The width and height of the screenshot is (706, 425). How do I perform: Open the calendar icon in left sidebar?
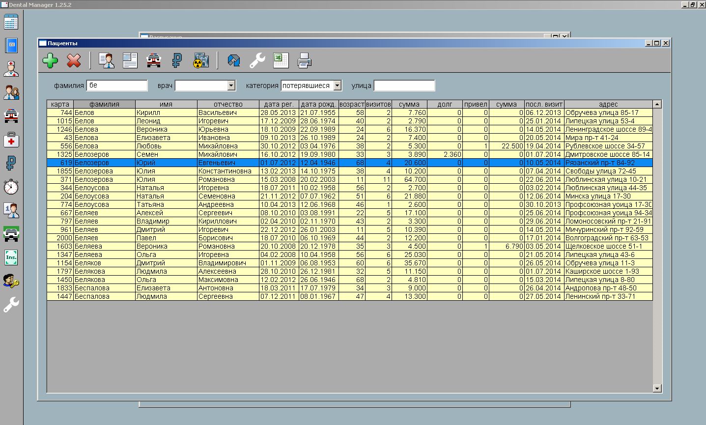click(11, 22)
